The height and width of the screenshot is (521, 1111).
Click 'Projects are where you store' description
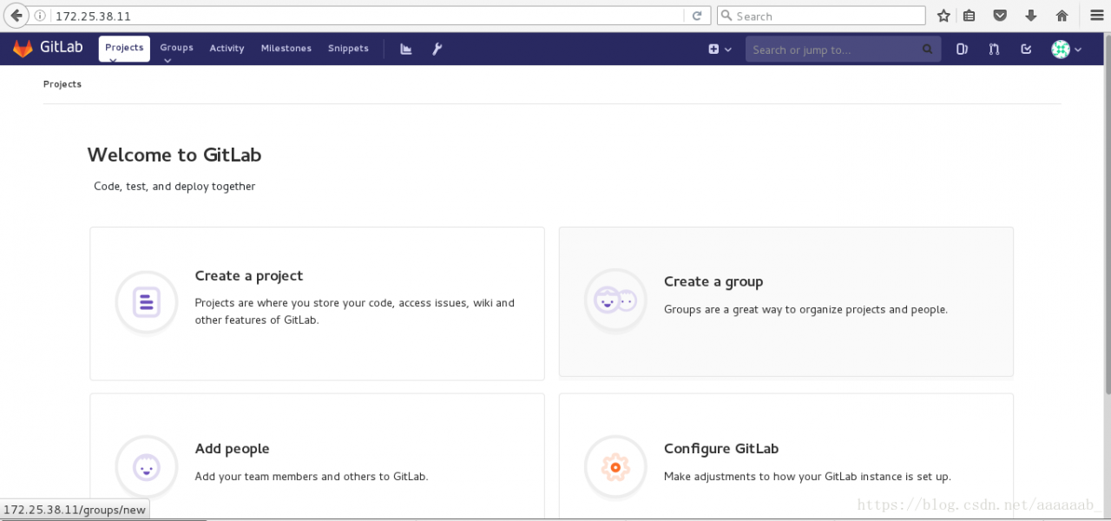(x=355, y=311)
